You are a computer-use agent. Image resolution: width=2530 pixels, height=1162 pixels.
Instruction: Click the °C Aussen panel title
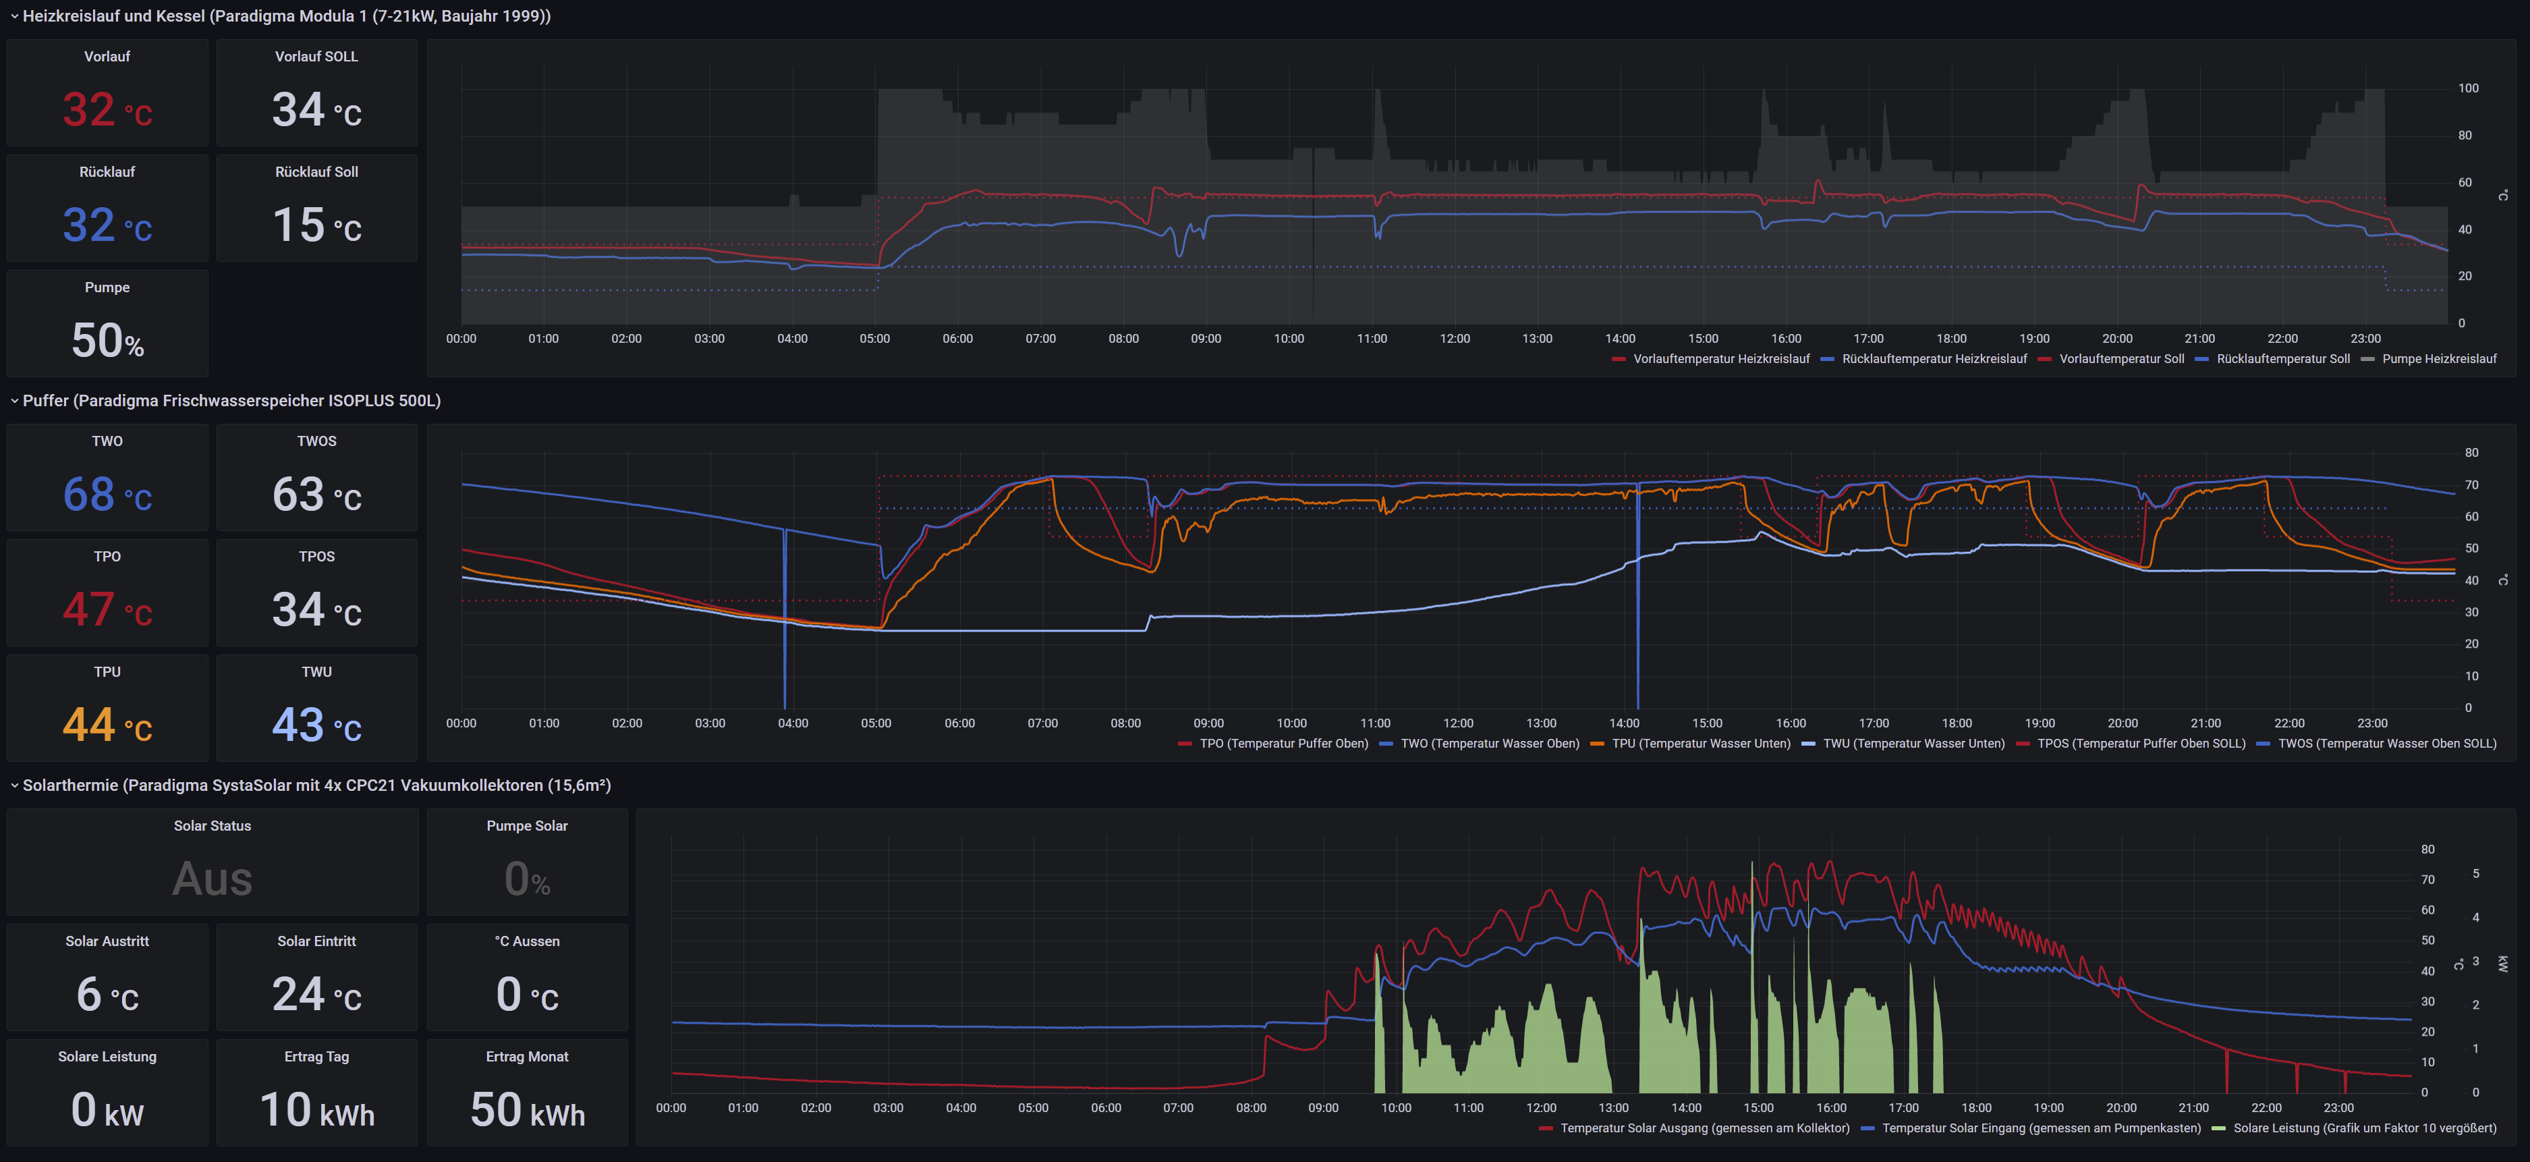pos(526,941)
